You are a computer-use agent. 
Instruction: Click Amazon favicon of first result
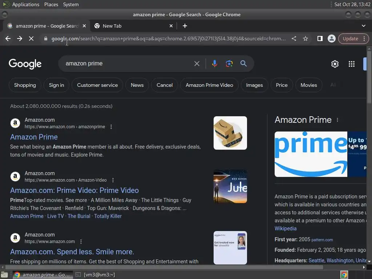[x=15, y=123]
